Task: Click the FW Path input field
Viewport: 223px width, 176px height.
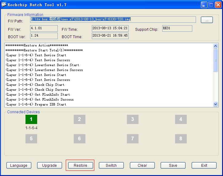Action: pos(113,19)
